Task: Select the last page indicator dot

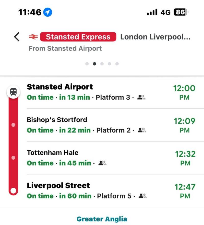Action: [117, 64]
